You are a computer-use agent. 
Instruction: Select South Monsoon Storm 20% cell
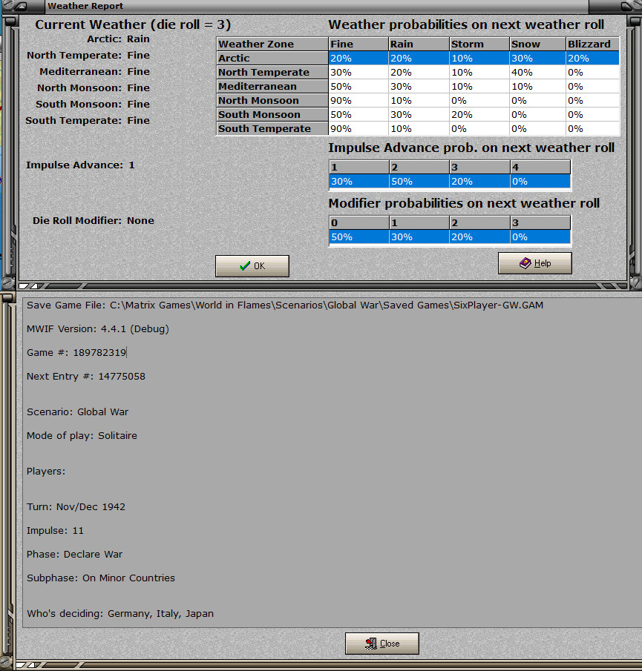pyautogui.click(x=479, y=115)
